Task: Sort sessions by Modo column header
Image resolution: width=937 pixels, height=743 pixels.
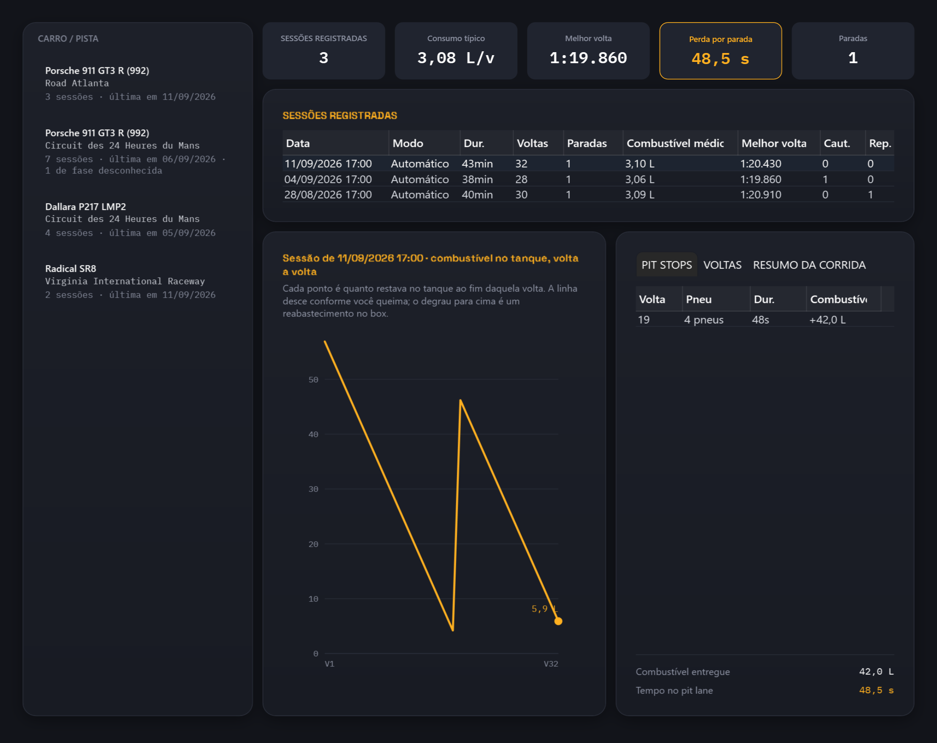Action: 424,143
